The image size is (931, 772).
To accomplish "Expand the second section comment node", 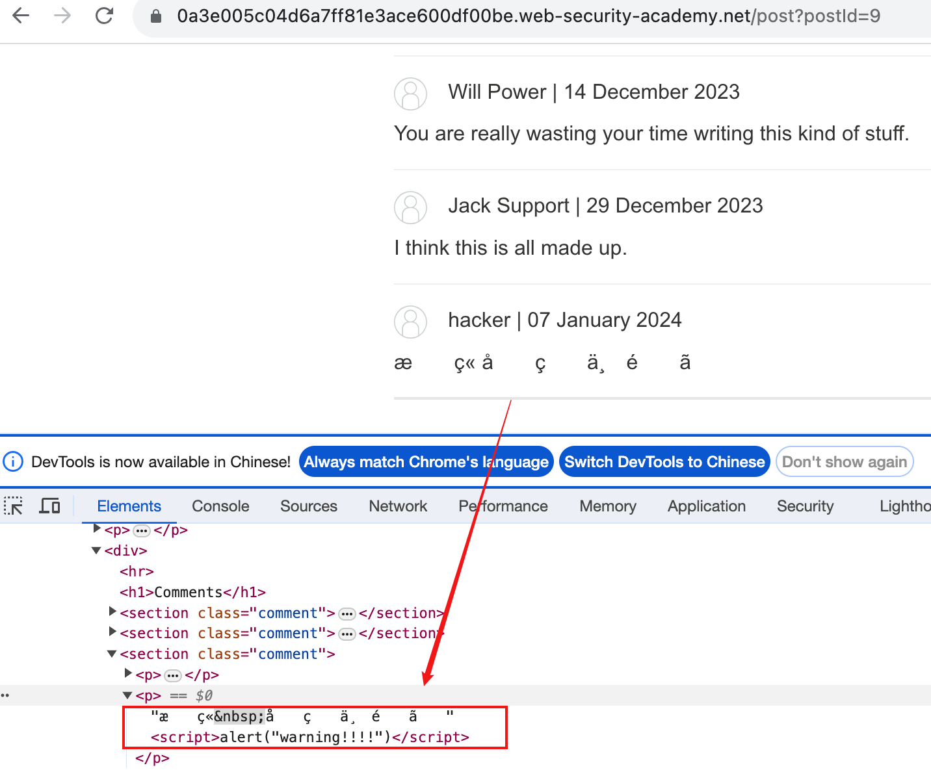I will click(x=112, y=632).
